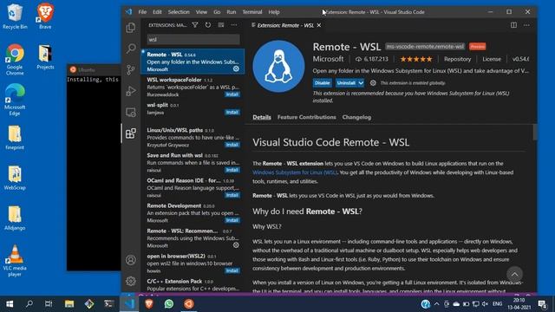Open editor more actions menu
Screen dimensions: 555x312
pyautogui.click(x=526, y=25)
